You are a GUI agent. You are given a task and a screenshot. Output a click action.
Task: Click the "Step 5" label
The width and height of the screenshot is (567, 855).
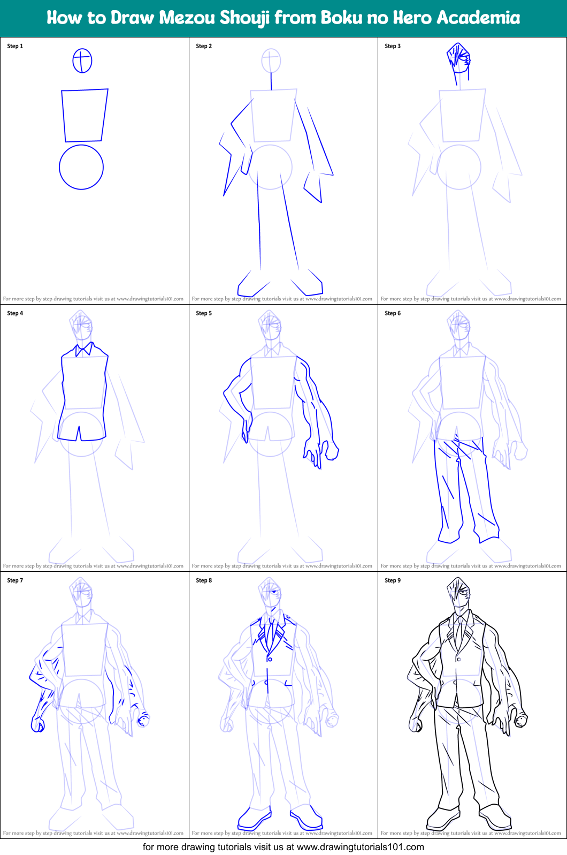click(x=204, y=313)
